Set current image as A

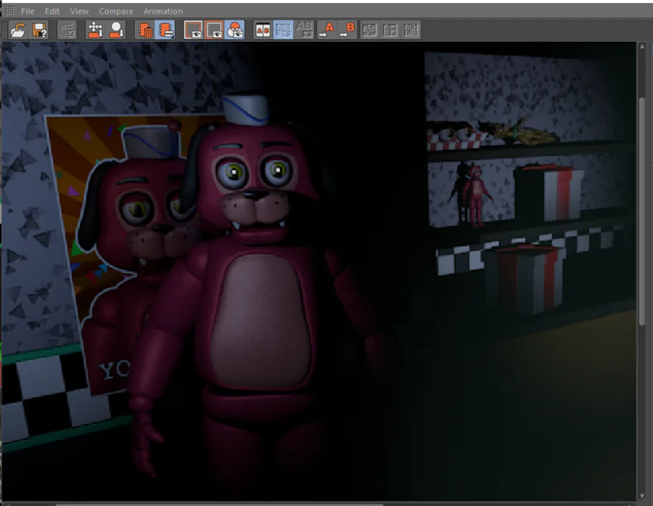coord(326,30)
